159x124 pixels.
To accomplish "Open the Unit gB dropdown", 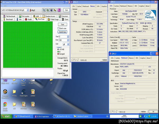I will tap(68, 44).
